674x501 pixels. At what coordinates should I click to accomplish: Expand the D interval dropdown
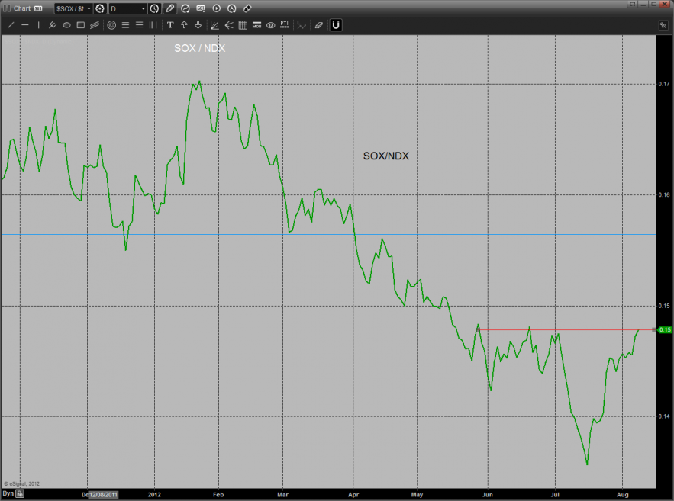(143, 8)
